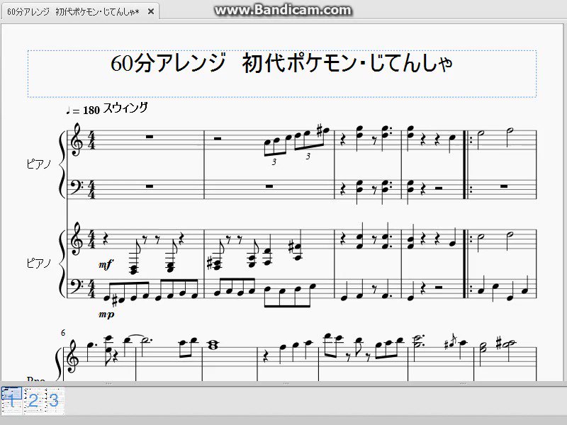Select the title text 60分アレンジ 初代ポケモン・じてんしゃ
567x425 pixels.
click(x=281, y=64)
